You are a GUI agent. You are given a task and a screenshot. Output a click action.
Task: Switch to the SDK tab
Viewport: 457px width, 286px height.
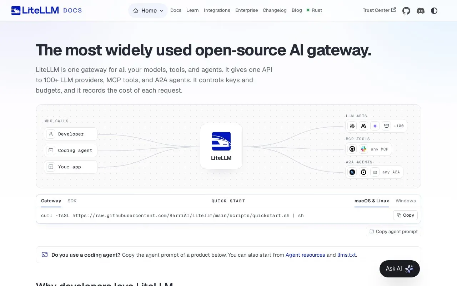(72, 201)
